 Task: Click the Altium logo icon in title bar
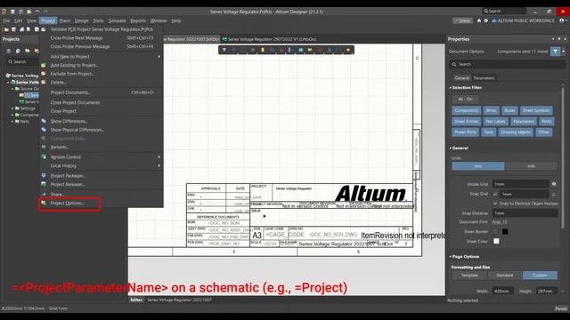(x=4, y=12)
